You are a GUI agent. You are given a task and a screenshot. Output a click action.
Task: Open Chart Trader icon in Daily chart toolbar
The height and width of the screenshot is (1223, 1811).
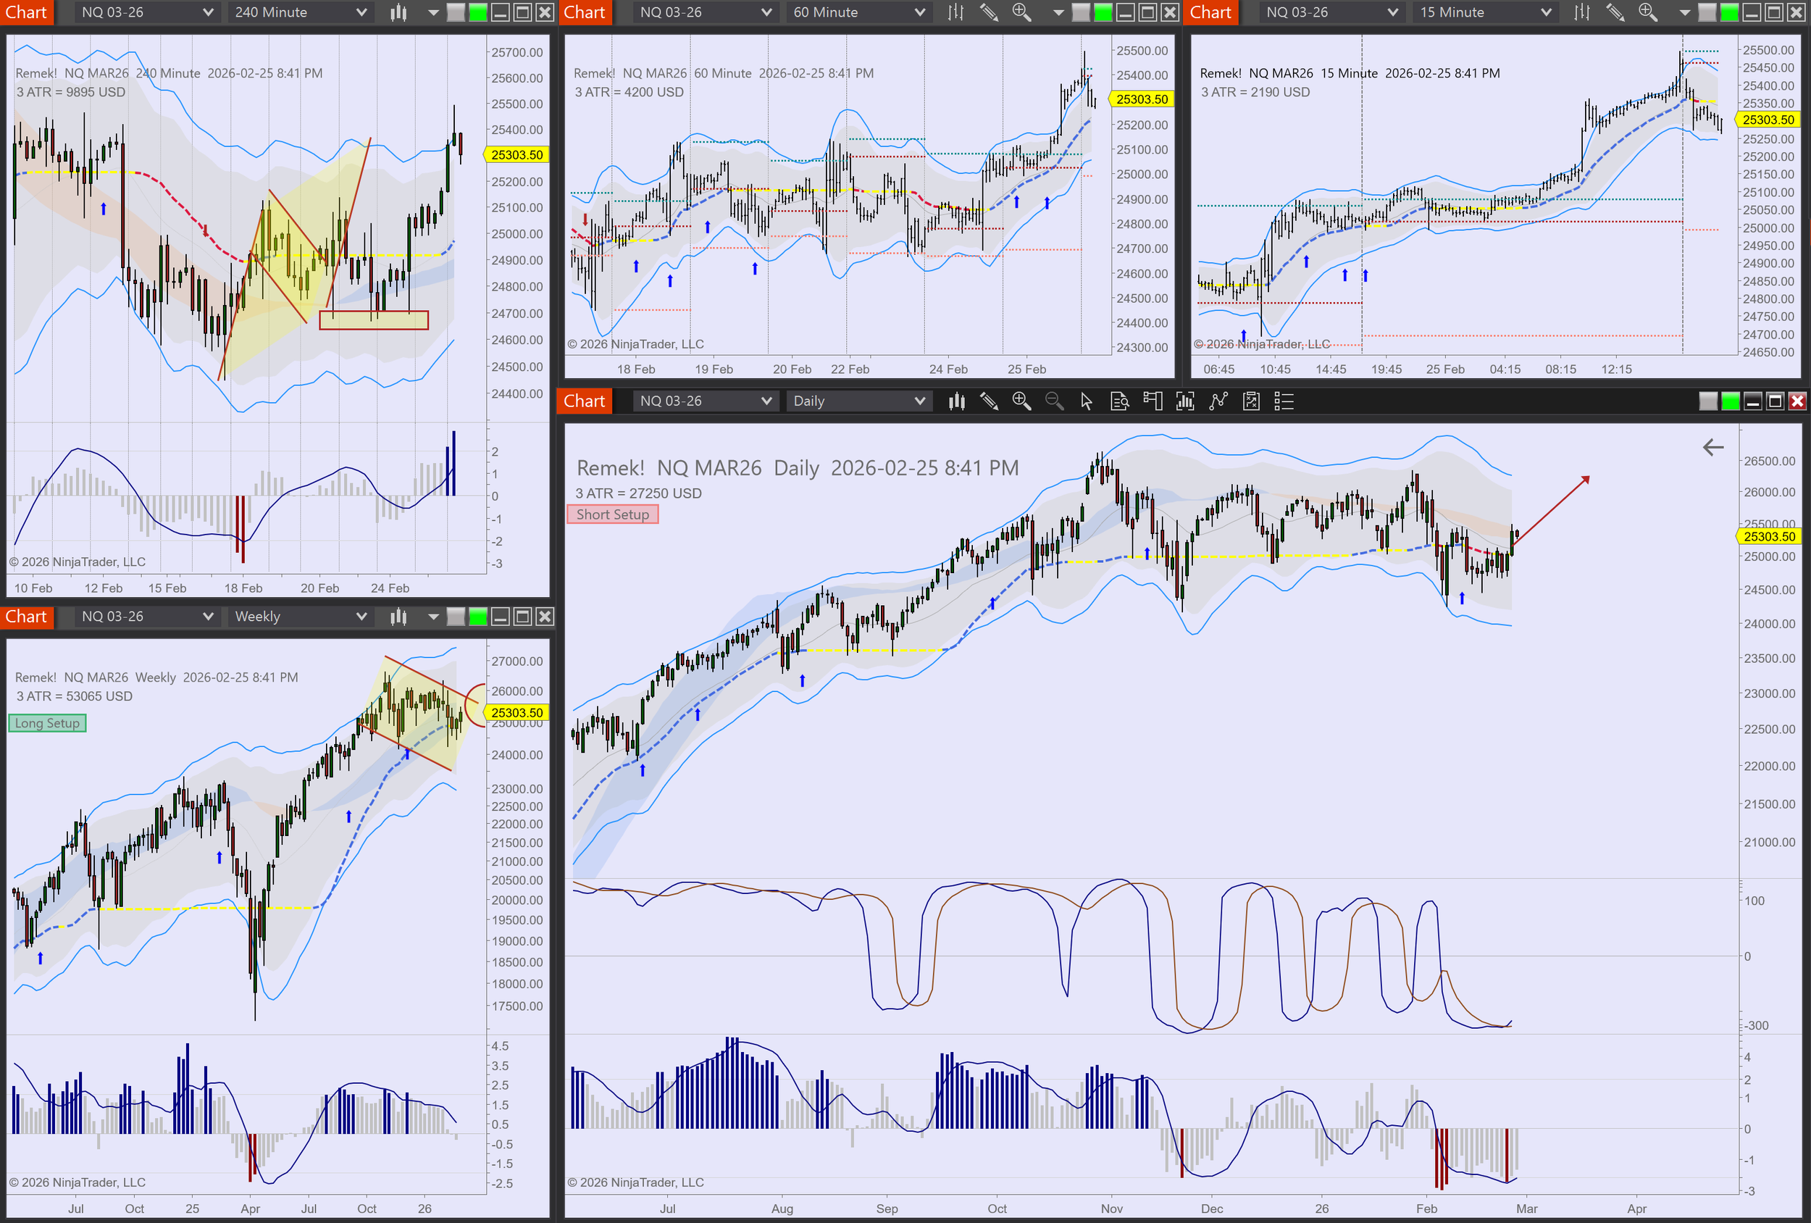1153,401
